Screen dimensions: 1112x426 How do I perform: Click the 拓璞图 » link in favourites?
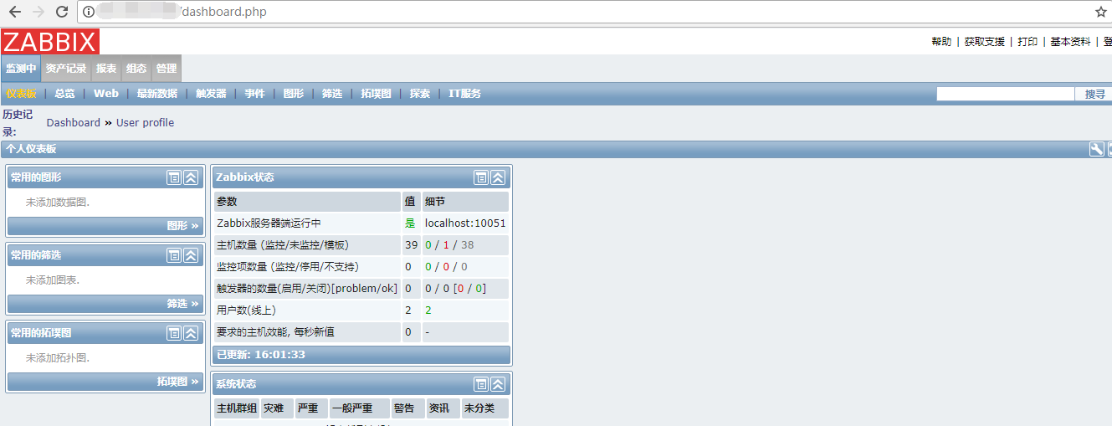pos(178,382)
